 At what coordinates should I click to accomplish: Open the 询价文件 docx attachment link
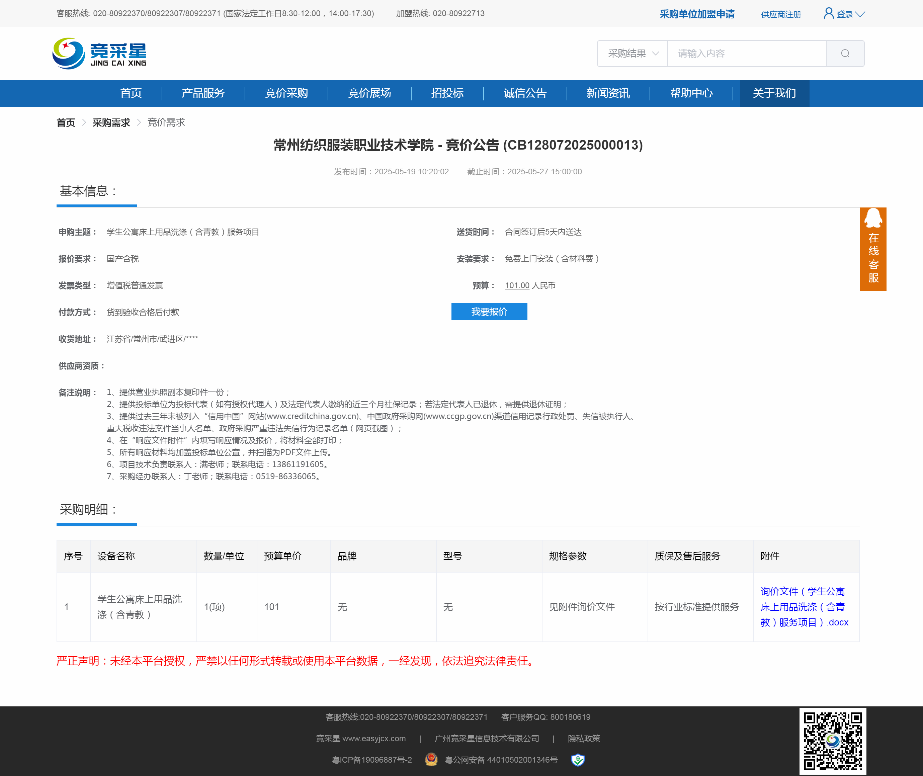point(803,607)
